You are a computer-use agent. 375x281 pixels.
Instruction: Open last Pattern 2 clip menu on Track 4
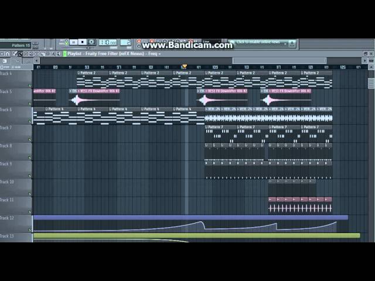coord(302,73)
